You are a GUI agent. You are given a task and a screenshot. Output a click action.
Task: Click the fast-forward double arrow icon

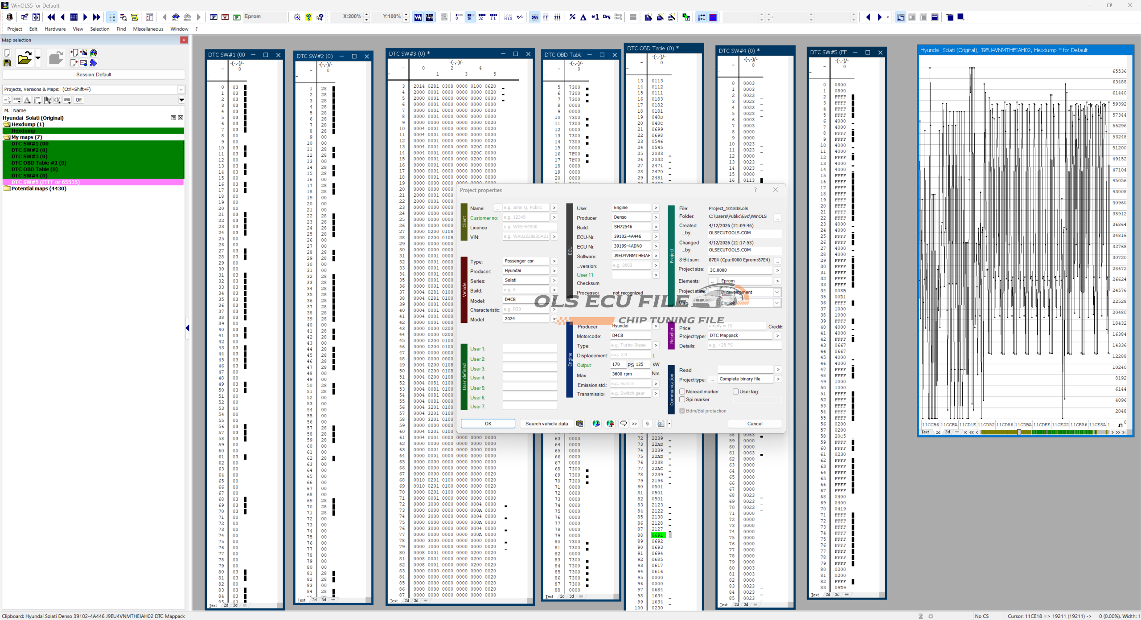[x=97, y=17]
